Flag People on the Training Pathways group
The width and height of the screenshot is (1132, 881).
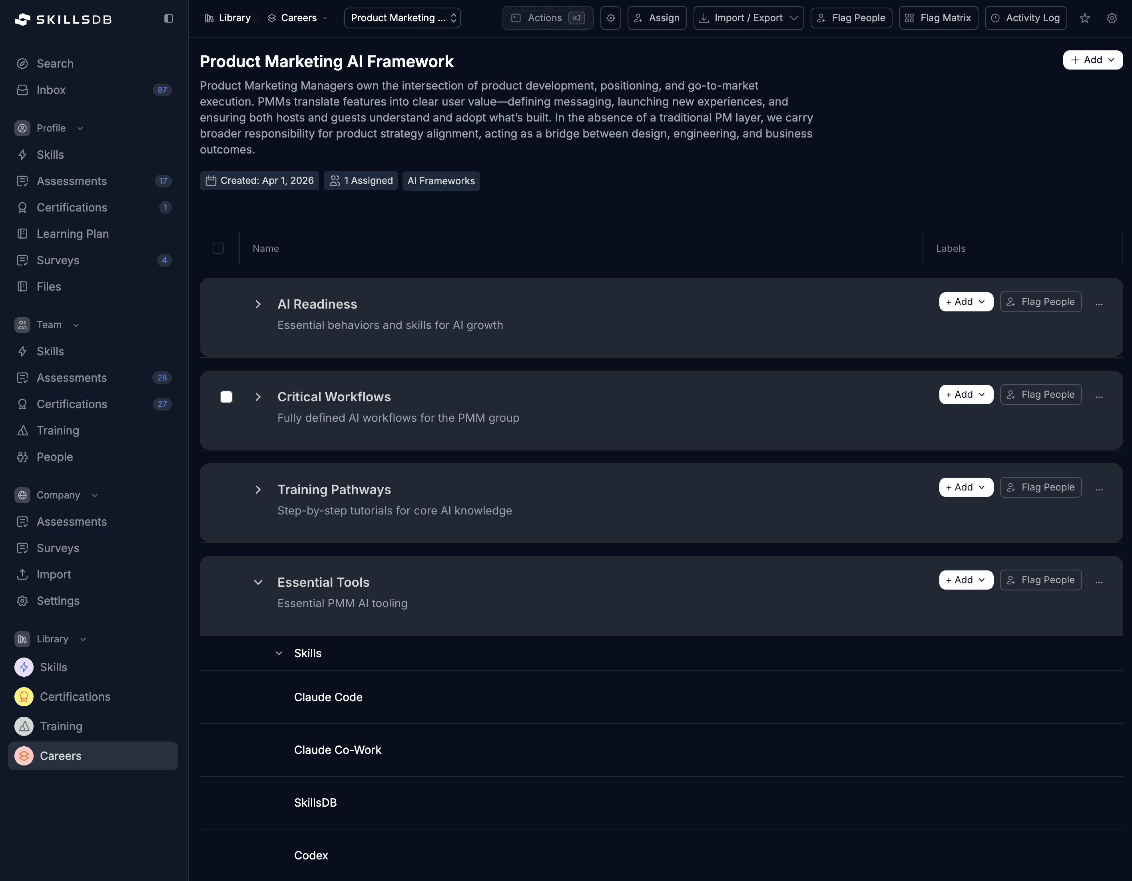1040,487
